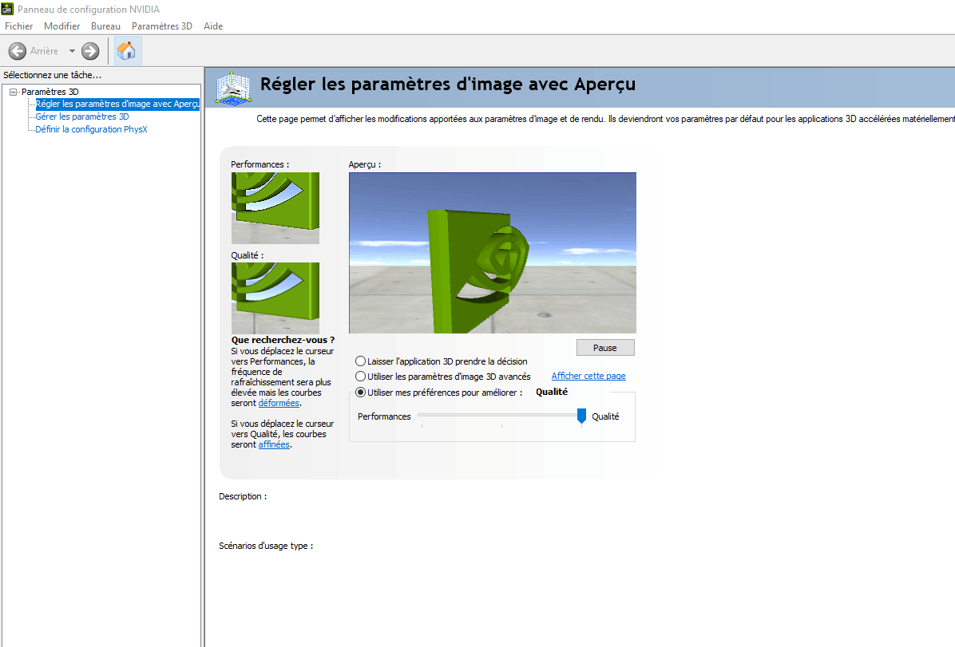Select Utiliser mes préférences pour améliorer
This screenshot has width=955, height=647.
point(439,393)
